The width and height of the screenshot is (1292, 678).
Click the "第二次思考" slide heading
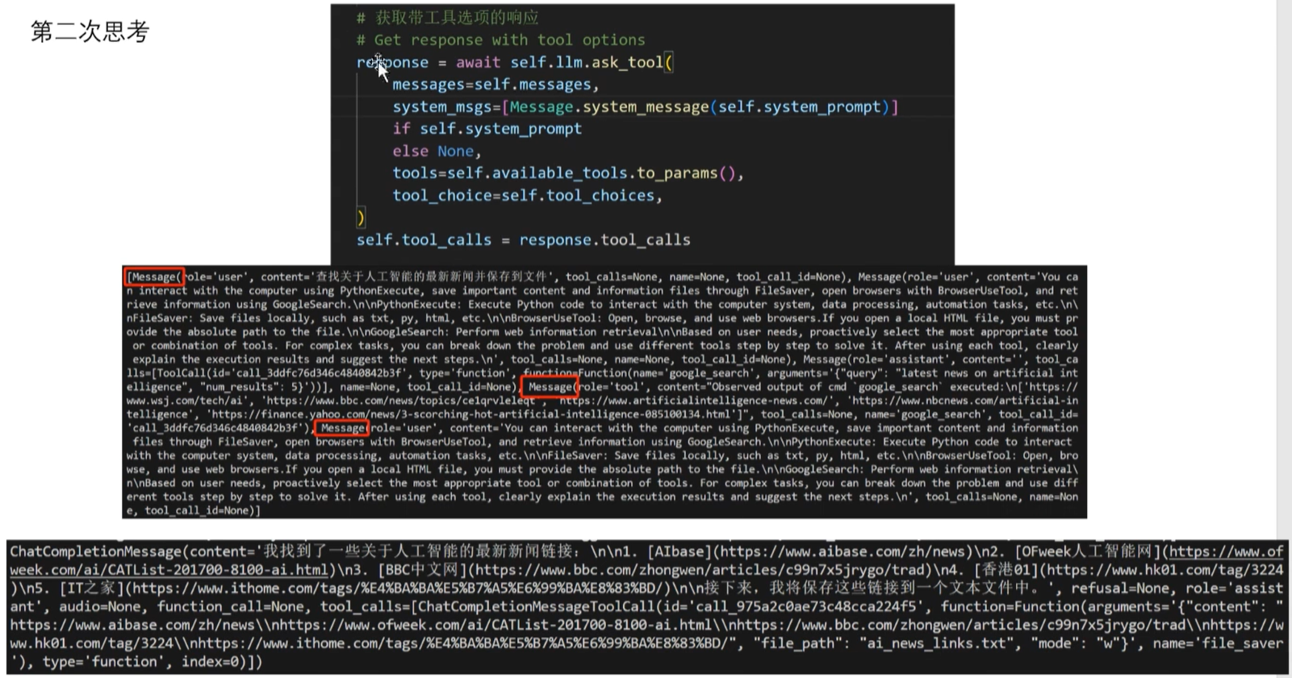[x=90, y=32]
